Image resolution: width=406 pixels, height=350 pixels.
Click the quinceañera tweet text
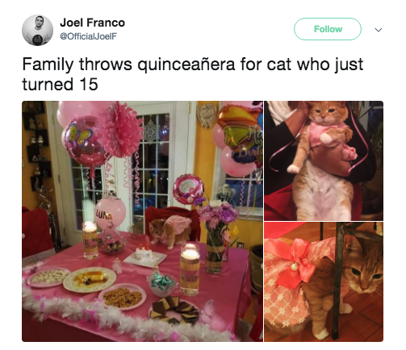193,73
